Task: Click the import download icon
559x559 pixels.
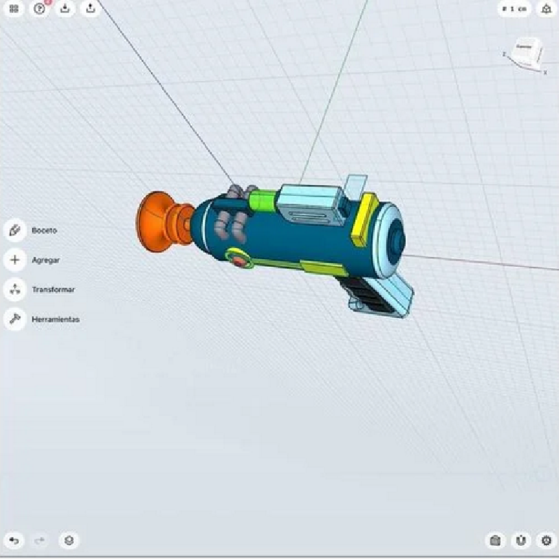Action: coord(64,9)
